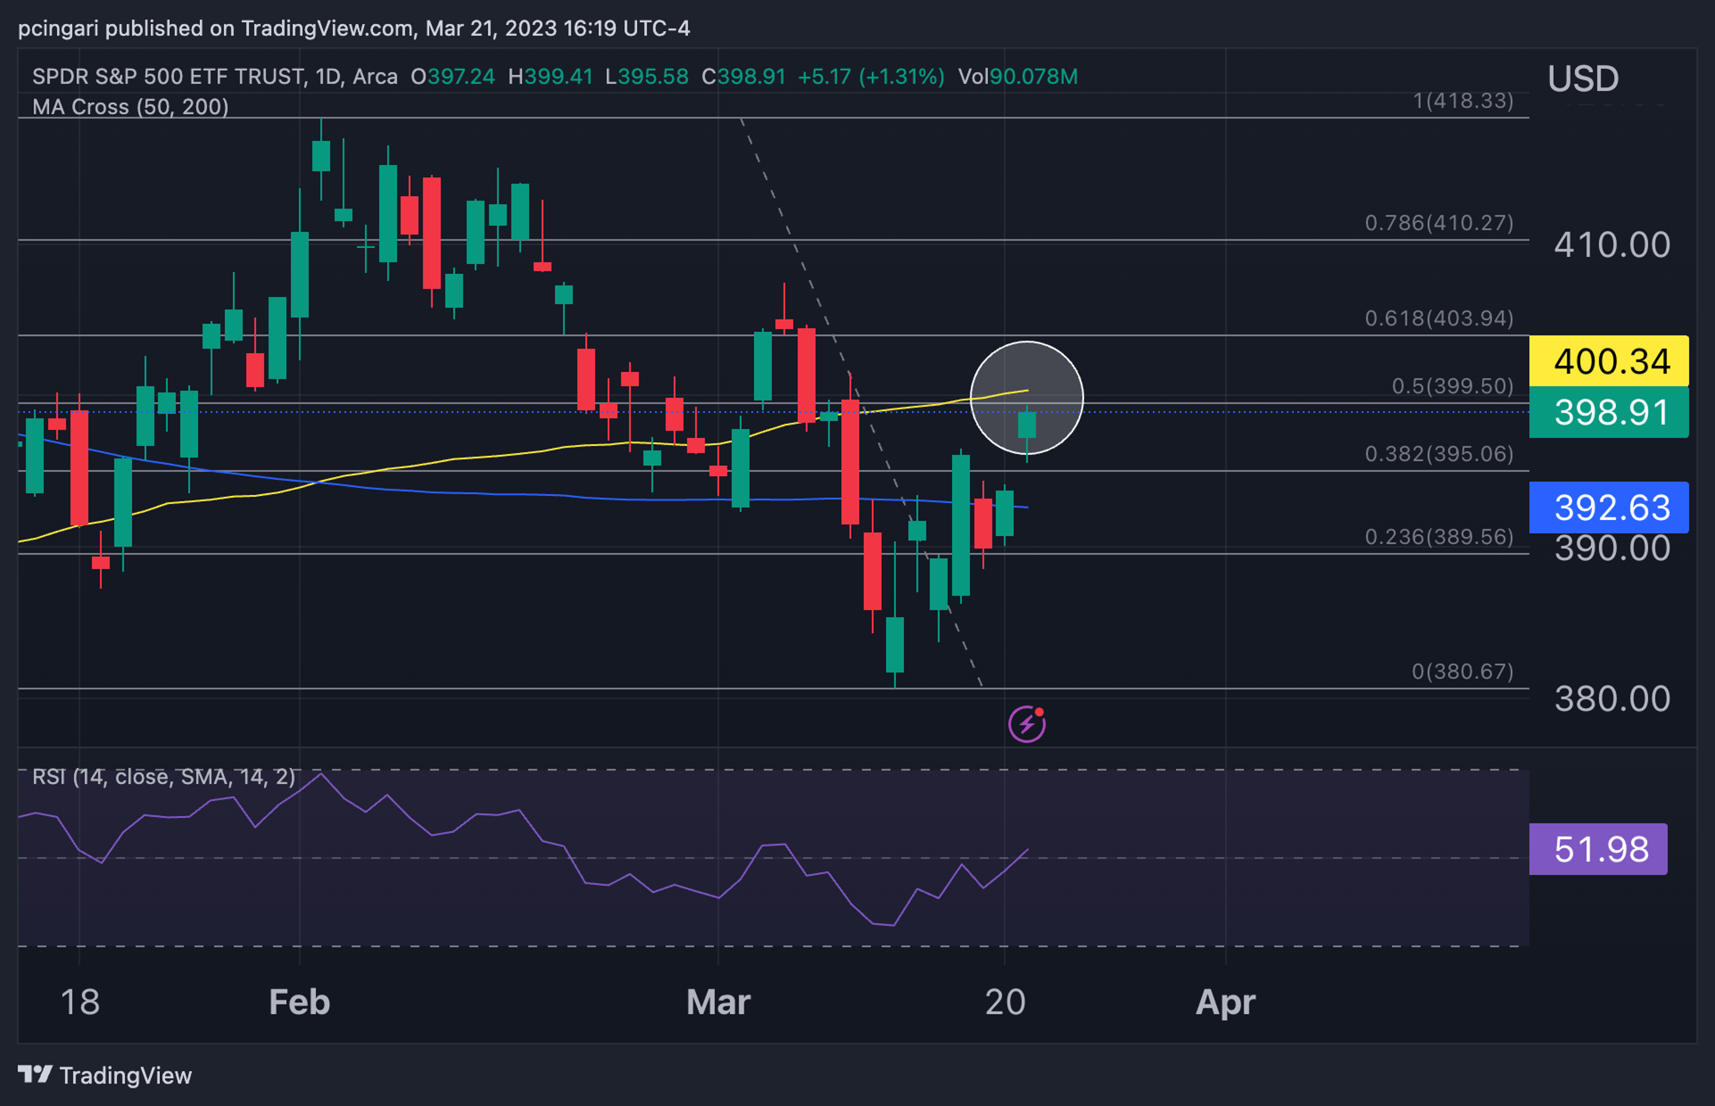The image size is (1715, 1106).
Task: Click the Fibonacci 0.382(395.06) level label
Action: 1439,454
